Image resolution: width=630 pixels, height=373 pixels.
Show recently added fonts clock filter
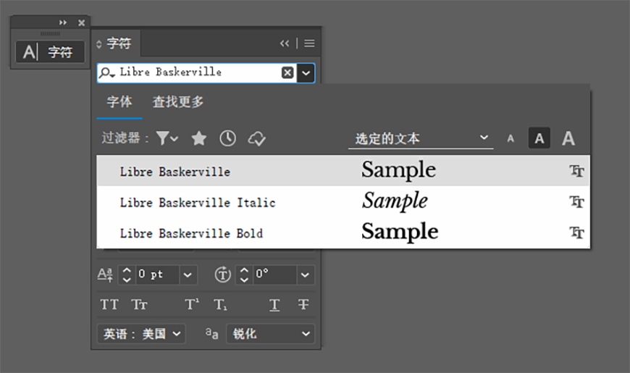coord(228,138)
